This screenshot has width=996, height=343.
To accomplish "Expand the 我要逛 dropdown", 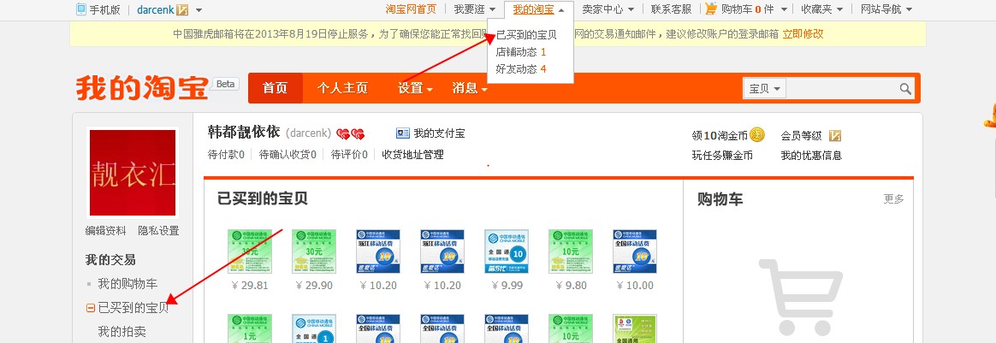I will coord(473,9).
